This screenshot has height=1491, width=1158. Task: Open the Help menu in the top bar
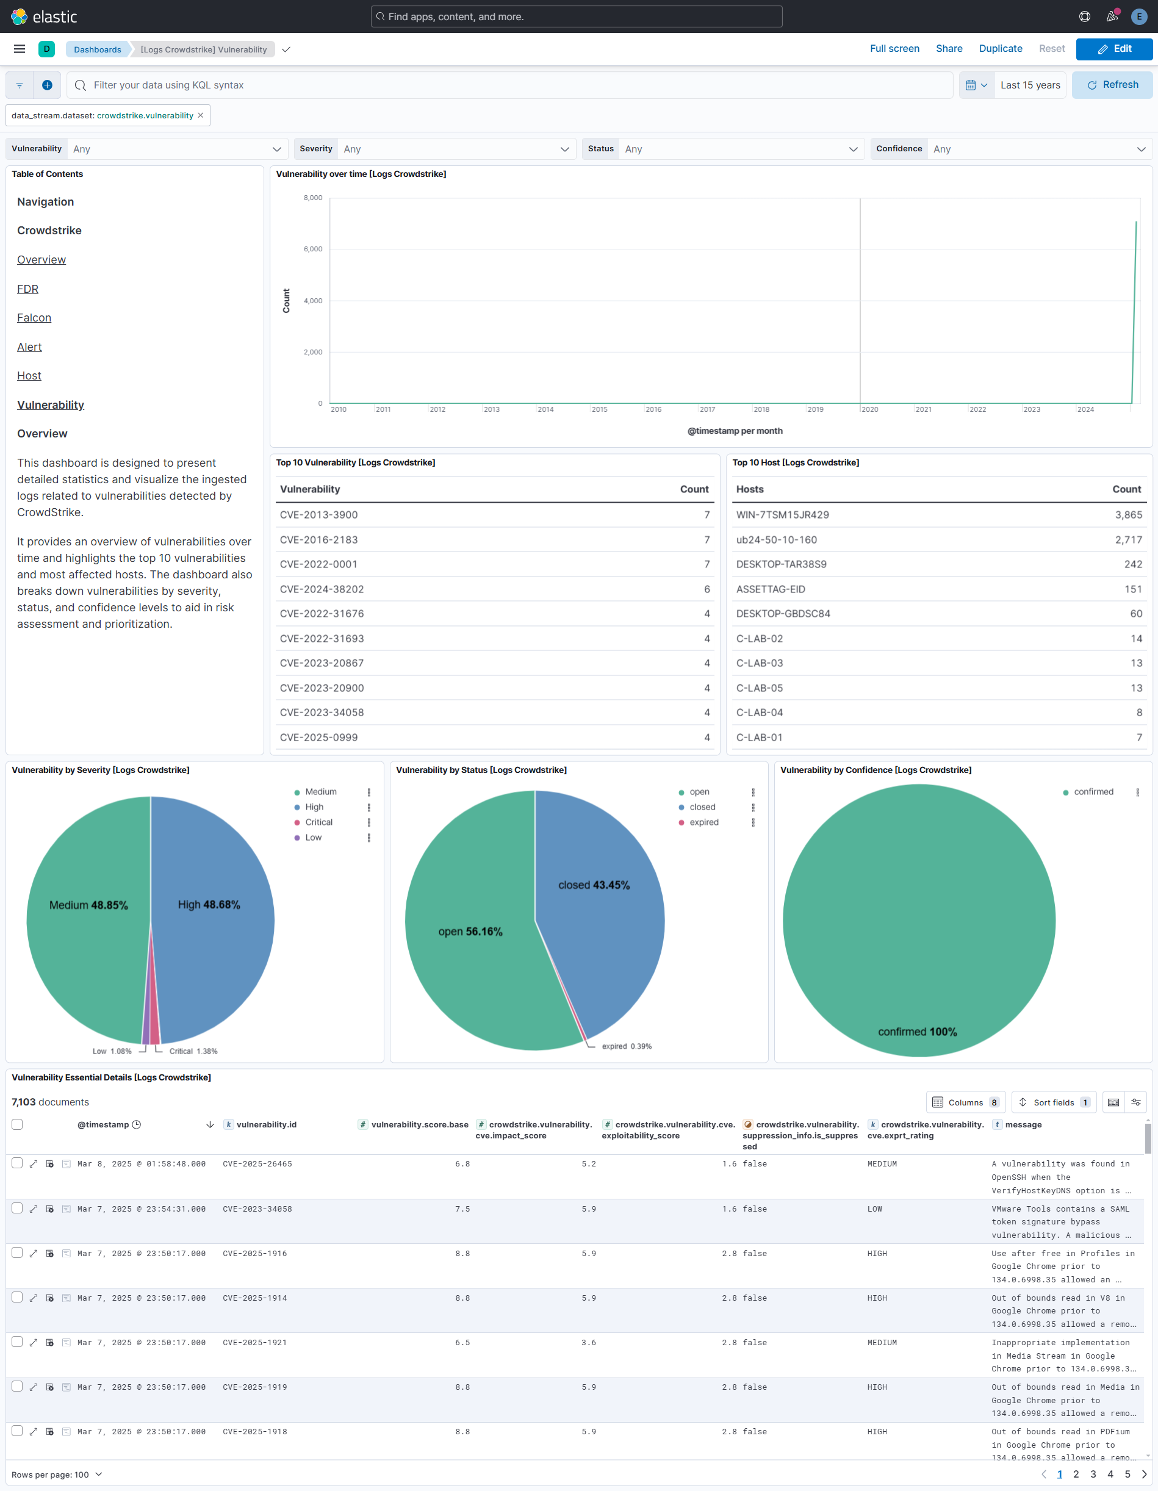[1085, 16]
